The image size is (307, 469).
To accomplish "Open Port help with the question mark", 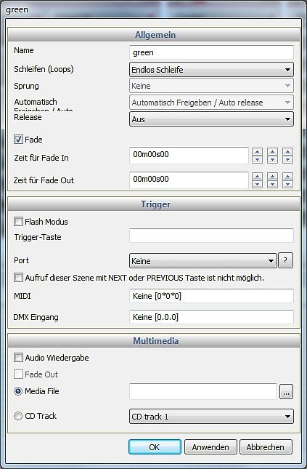I will (285, 260).
